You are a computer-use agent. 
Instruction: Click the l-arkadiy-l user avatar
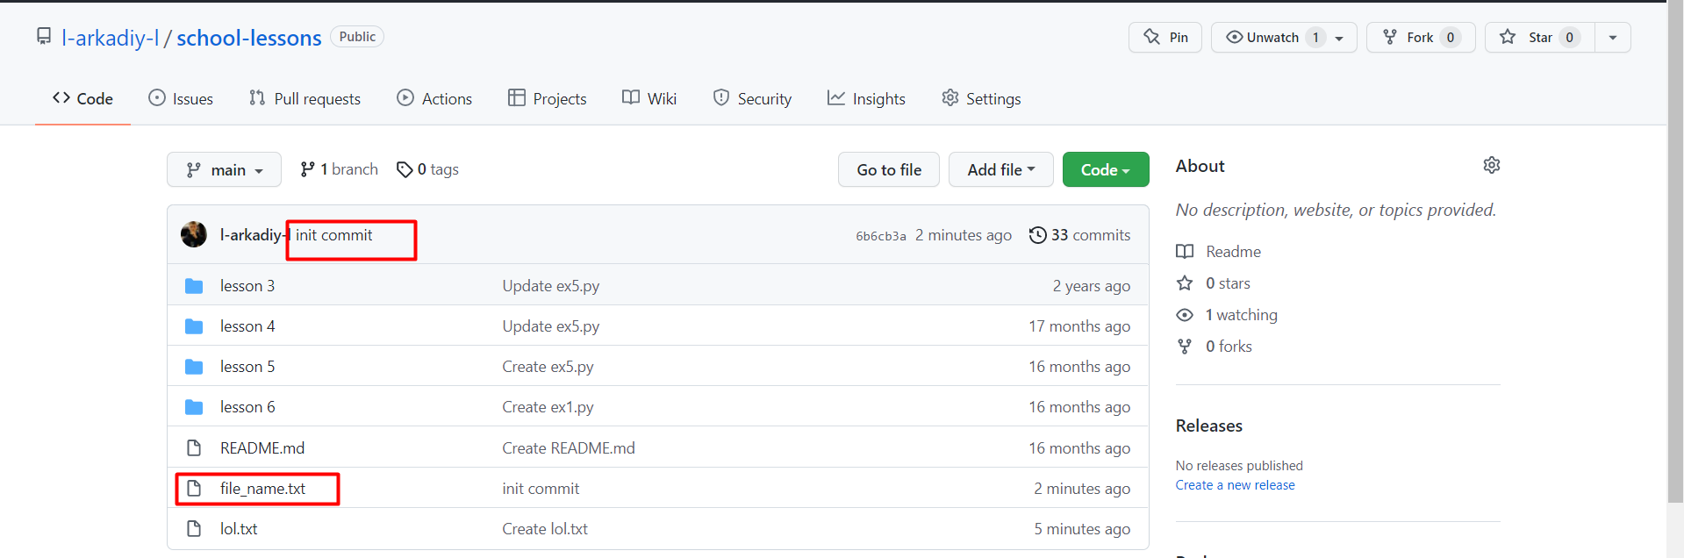194,234
